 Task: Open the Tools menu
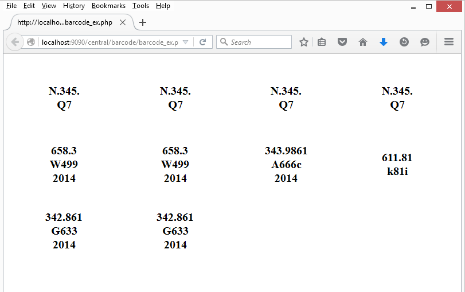tap(140, 6)
